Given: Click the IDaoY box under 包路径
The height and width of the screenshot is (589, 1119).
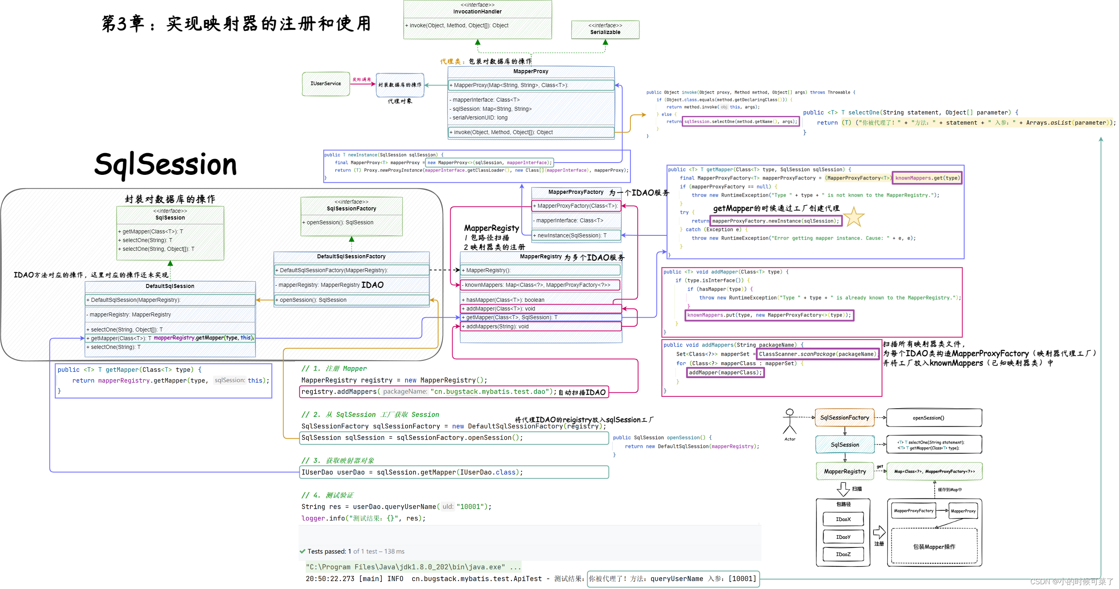Looking at the screenshot, I should (x=843, y=537).
